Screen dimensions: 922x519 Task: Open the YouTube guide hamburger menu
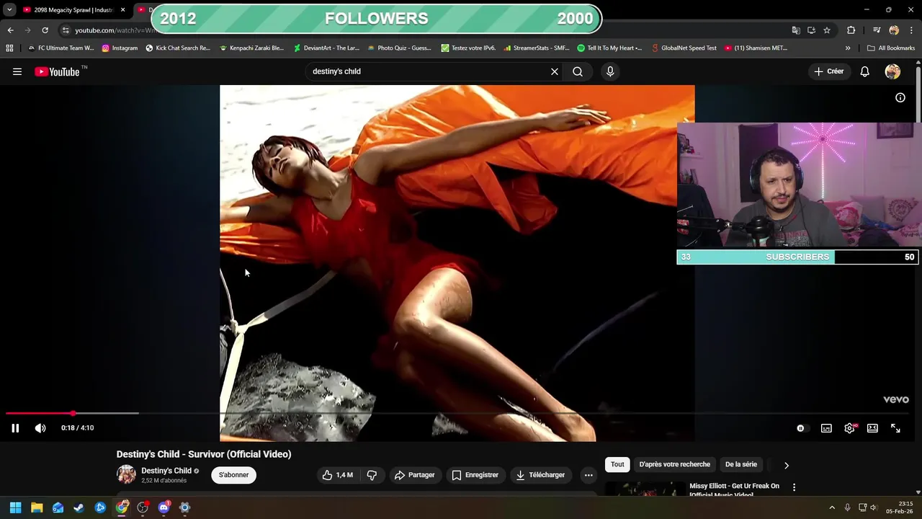coord(17,71)
